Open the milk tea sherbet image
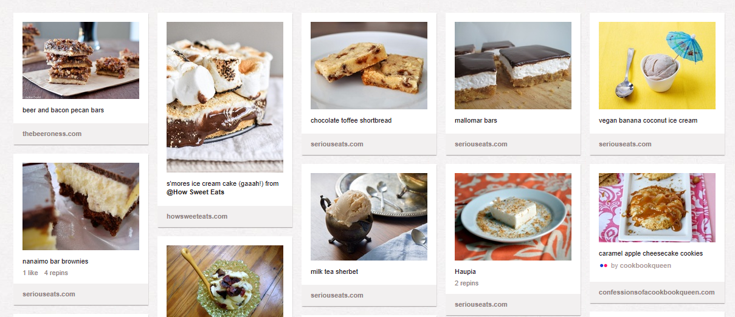The image size is (735, 317). click(369, 217)
